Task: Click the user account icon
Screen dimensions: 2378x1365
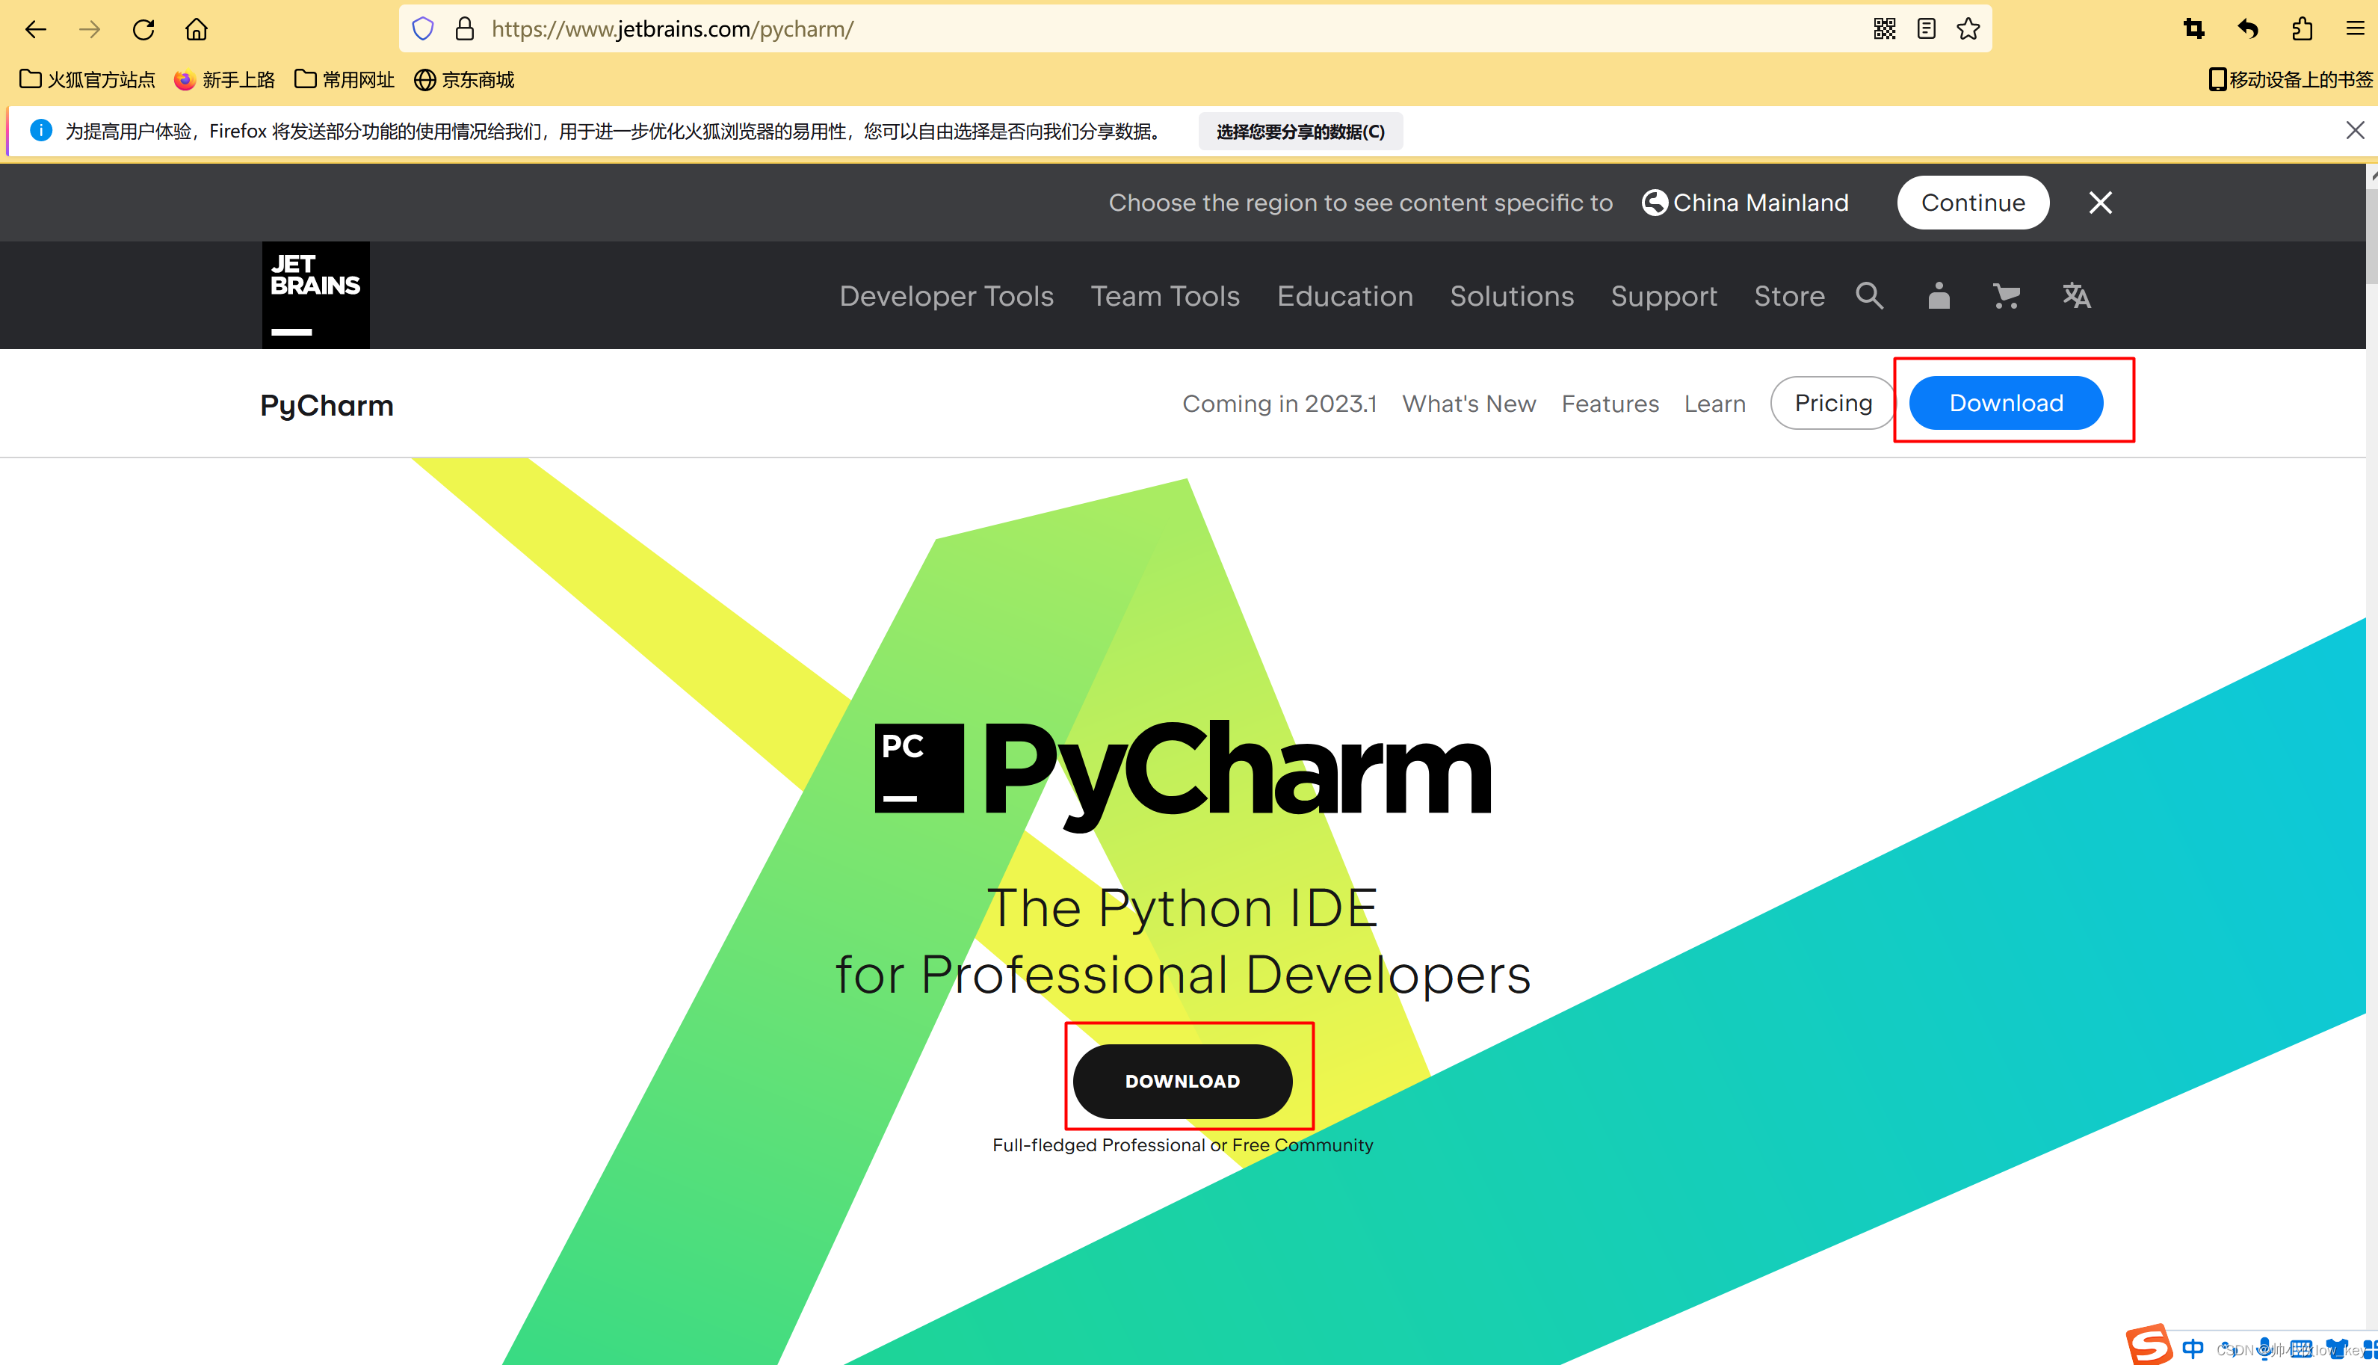Action: (x=1939, y=295)
